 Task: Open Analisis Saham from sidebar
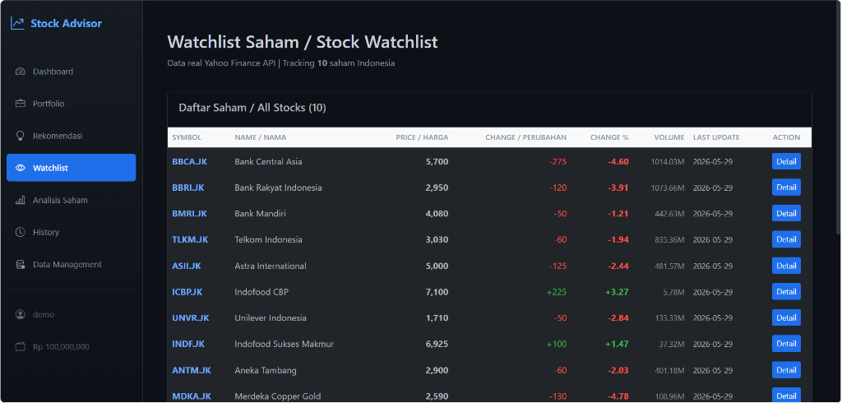71,200
